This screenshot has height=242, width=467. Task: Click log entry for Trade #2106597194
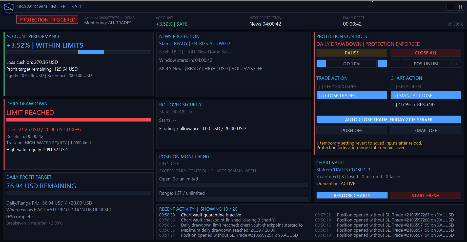click(x=395, y=235)
